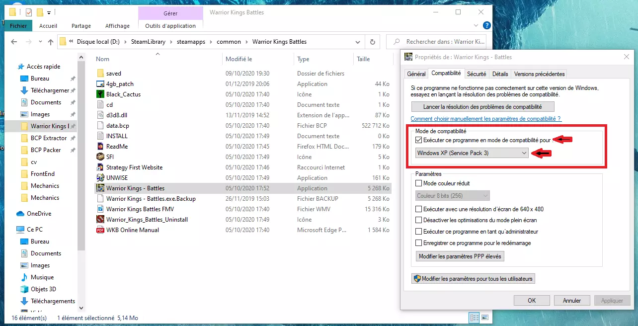Expand the address bar history dropdown
Viewport: 638px width, 326px height.
pos(358,42)
